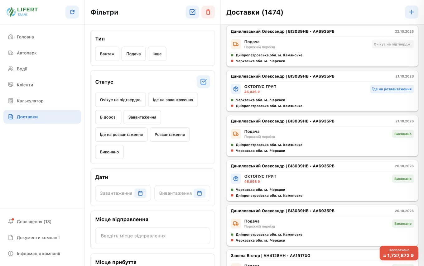The image size is (424, 266).
Task: Click the truck icon on the 22.10.2026 delivery
Action: click(x=236, y=44)
